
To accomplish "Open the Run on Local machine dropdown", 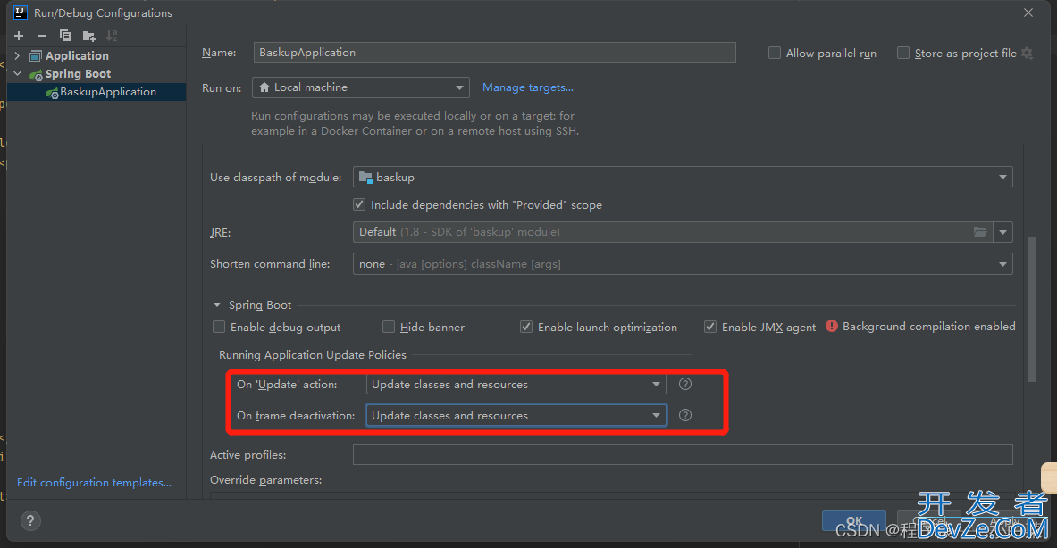I will (x=361, y=87).
